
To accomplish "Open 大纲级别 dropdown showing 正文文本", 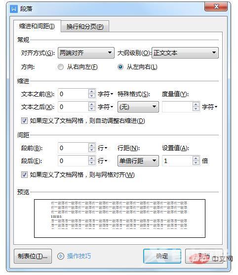I will coord(185,53).
